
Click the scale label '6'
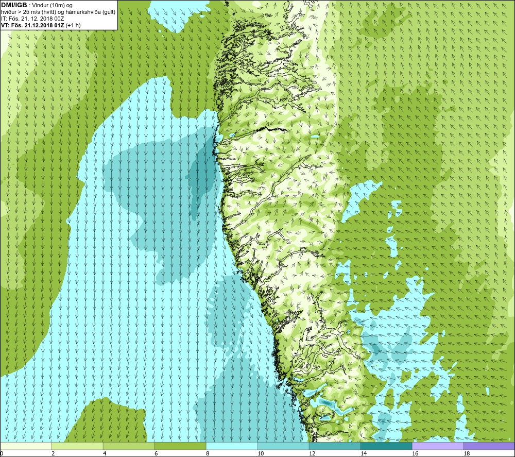156,453
